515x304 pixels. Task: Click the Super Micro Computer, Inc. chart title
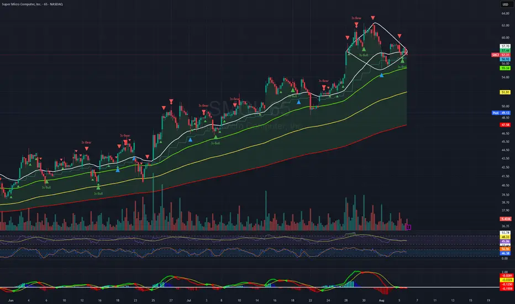point(32,4)
